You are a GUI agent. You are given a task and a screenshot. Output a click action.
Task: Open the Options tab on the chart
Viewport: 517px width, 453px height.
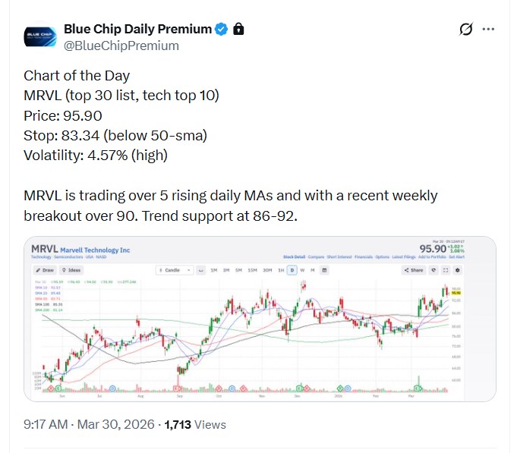tap(383, 257)
